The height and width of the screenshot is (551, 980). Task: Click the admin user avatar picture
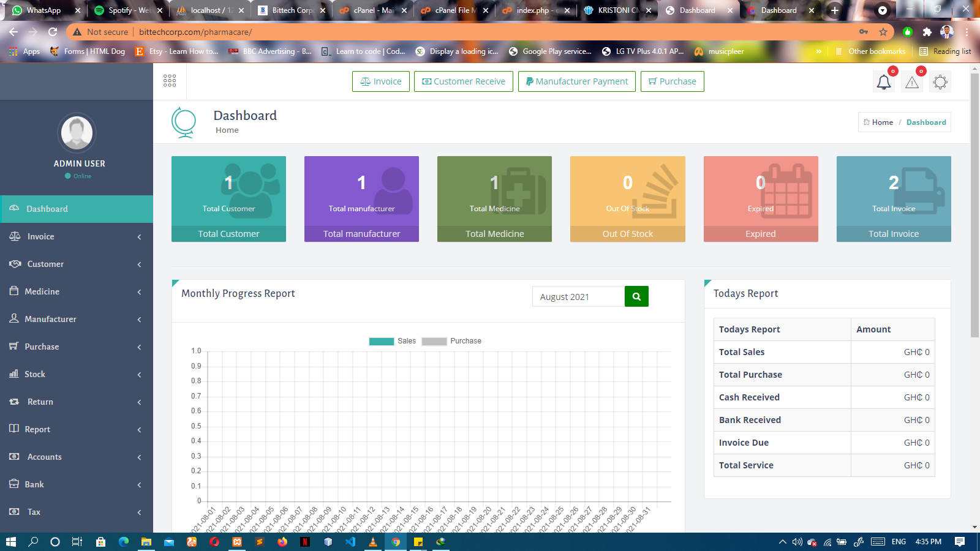click(x=77, y=133)
